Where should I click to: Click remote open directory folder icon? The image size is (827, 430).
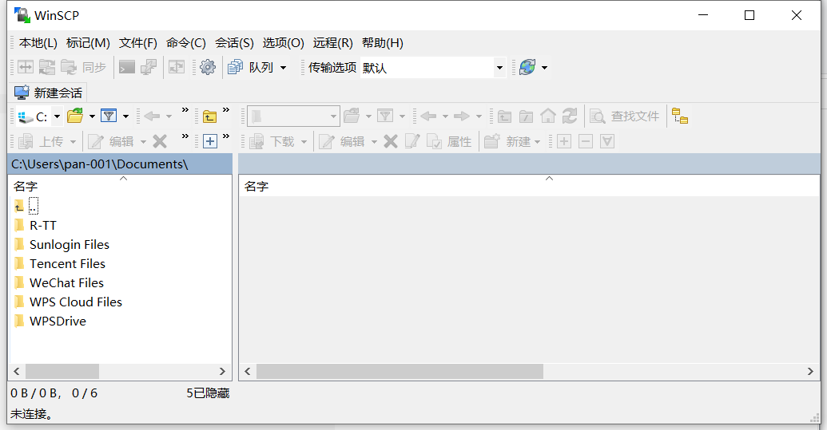coord(352,116)
